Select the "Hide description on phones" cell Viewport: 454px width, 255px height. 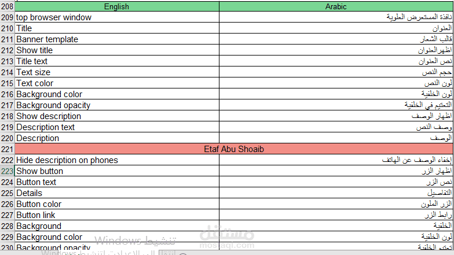(116, 160)
